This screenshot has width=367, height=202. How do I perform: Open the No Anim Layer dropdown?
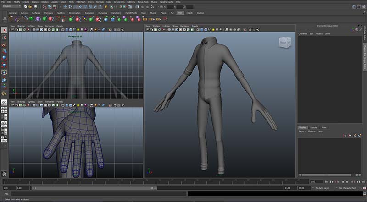coord(323,188)
